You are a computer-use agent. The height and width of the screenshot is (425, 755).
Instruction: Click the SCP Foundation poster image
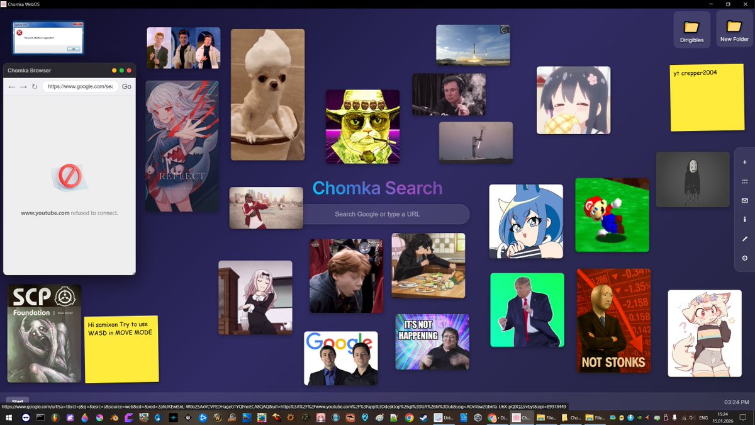tap(45, 334)
